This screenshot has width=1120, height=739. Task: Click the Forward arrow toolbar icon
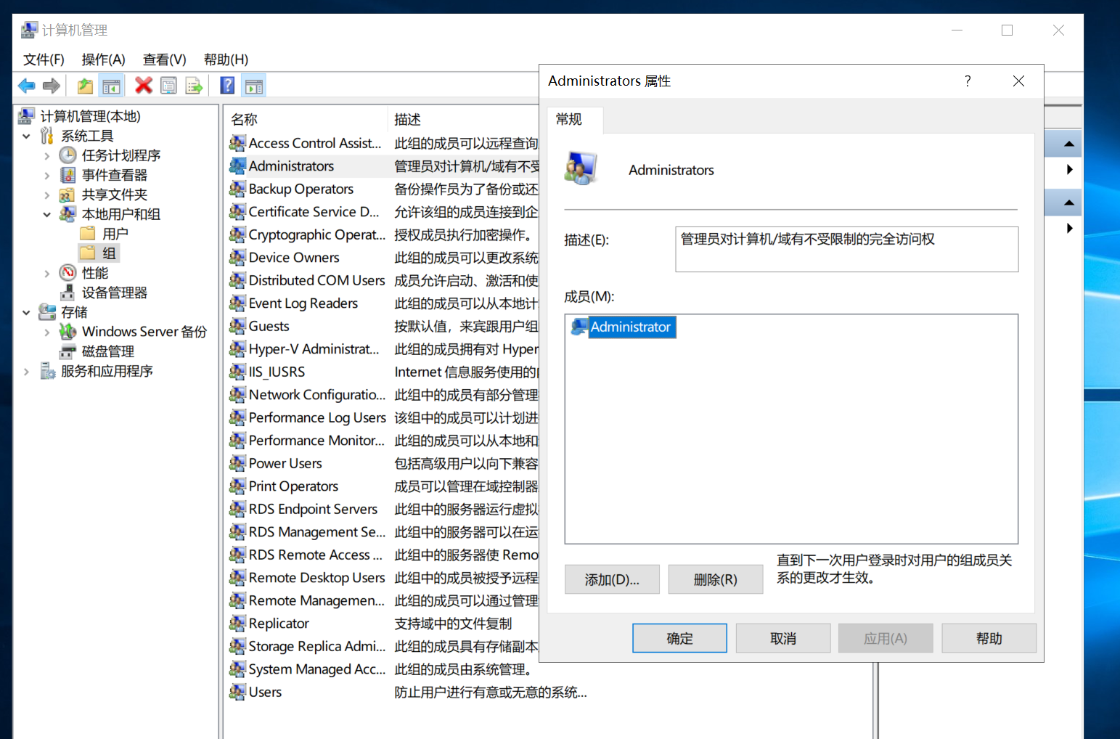pos(51,86)
